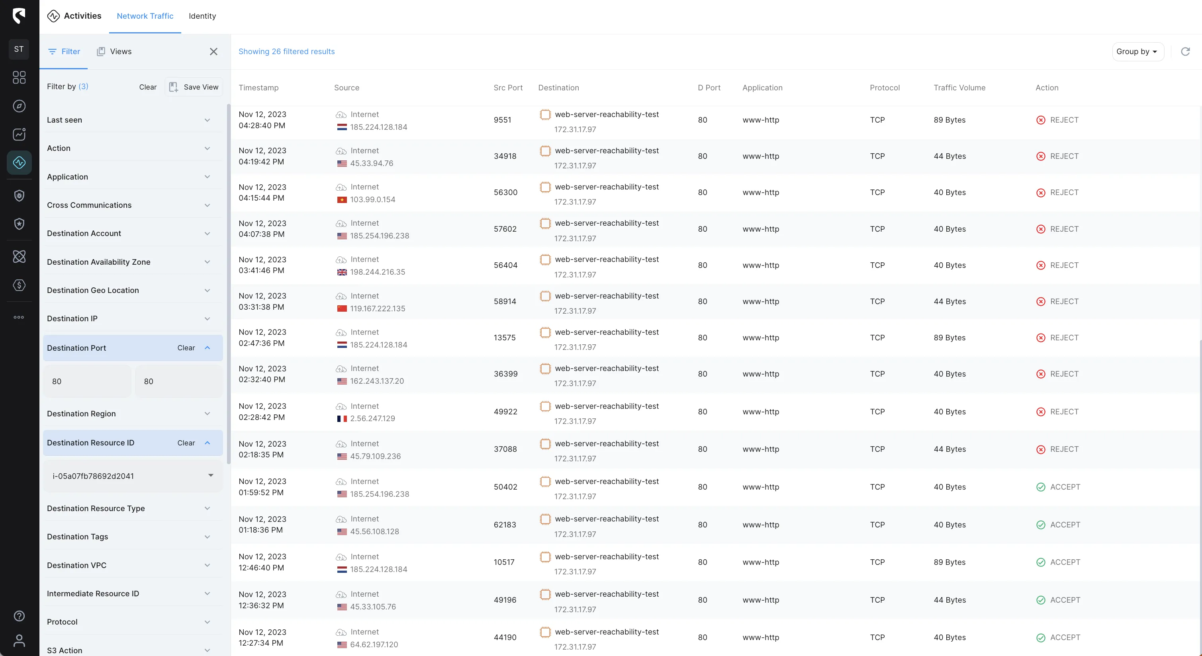Click source IP 45.56.108.128

[x=375, y=531]
